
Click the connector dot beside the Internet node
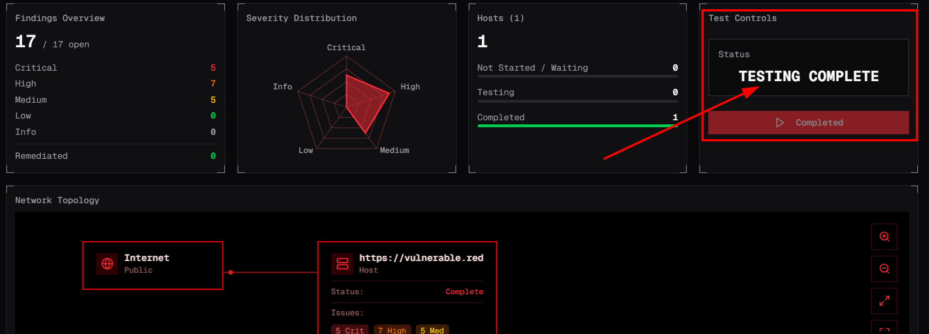231,272
